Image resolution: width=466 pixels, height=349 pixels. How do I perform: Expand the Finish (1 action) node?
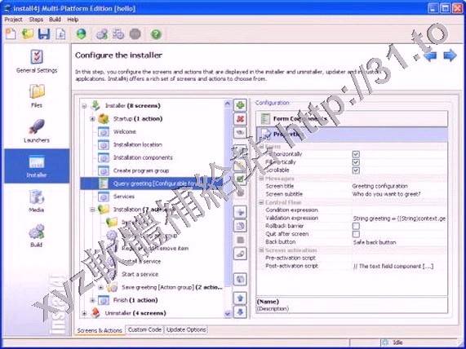pos(92,300)
